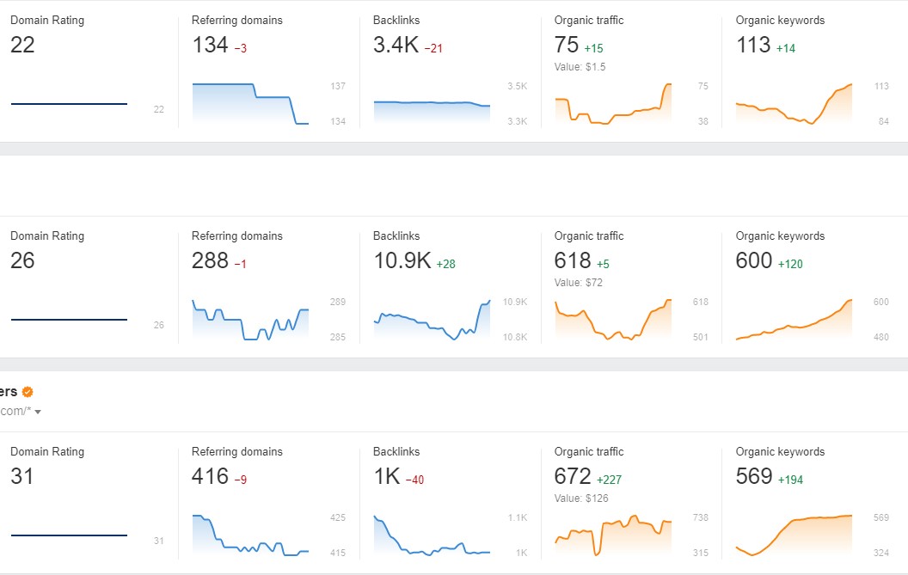Click the 600 organic keywords number
Screen dimensions: 908x575
[754, 261]
